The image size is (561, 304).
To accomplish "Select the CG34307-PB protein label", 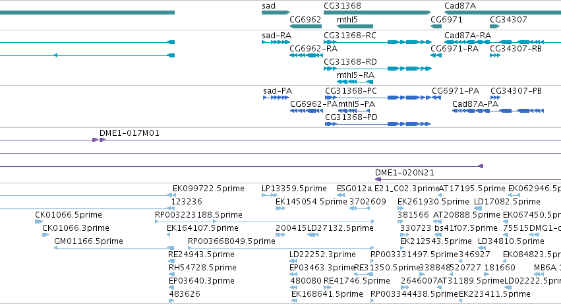I will (516, 91).
